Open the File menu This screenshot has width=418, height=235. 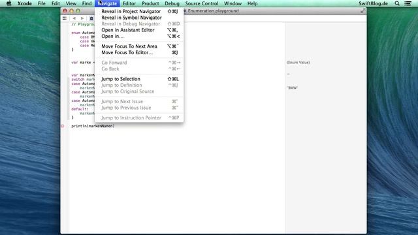[x=42, y=3]
